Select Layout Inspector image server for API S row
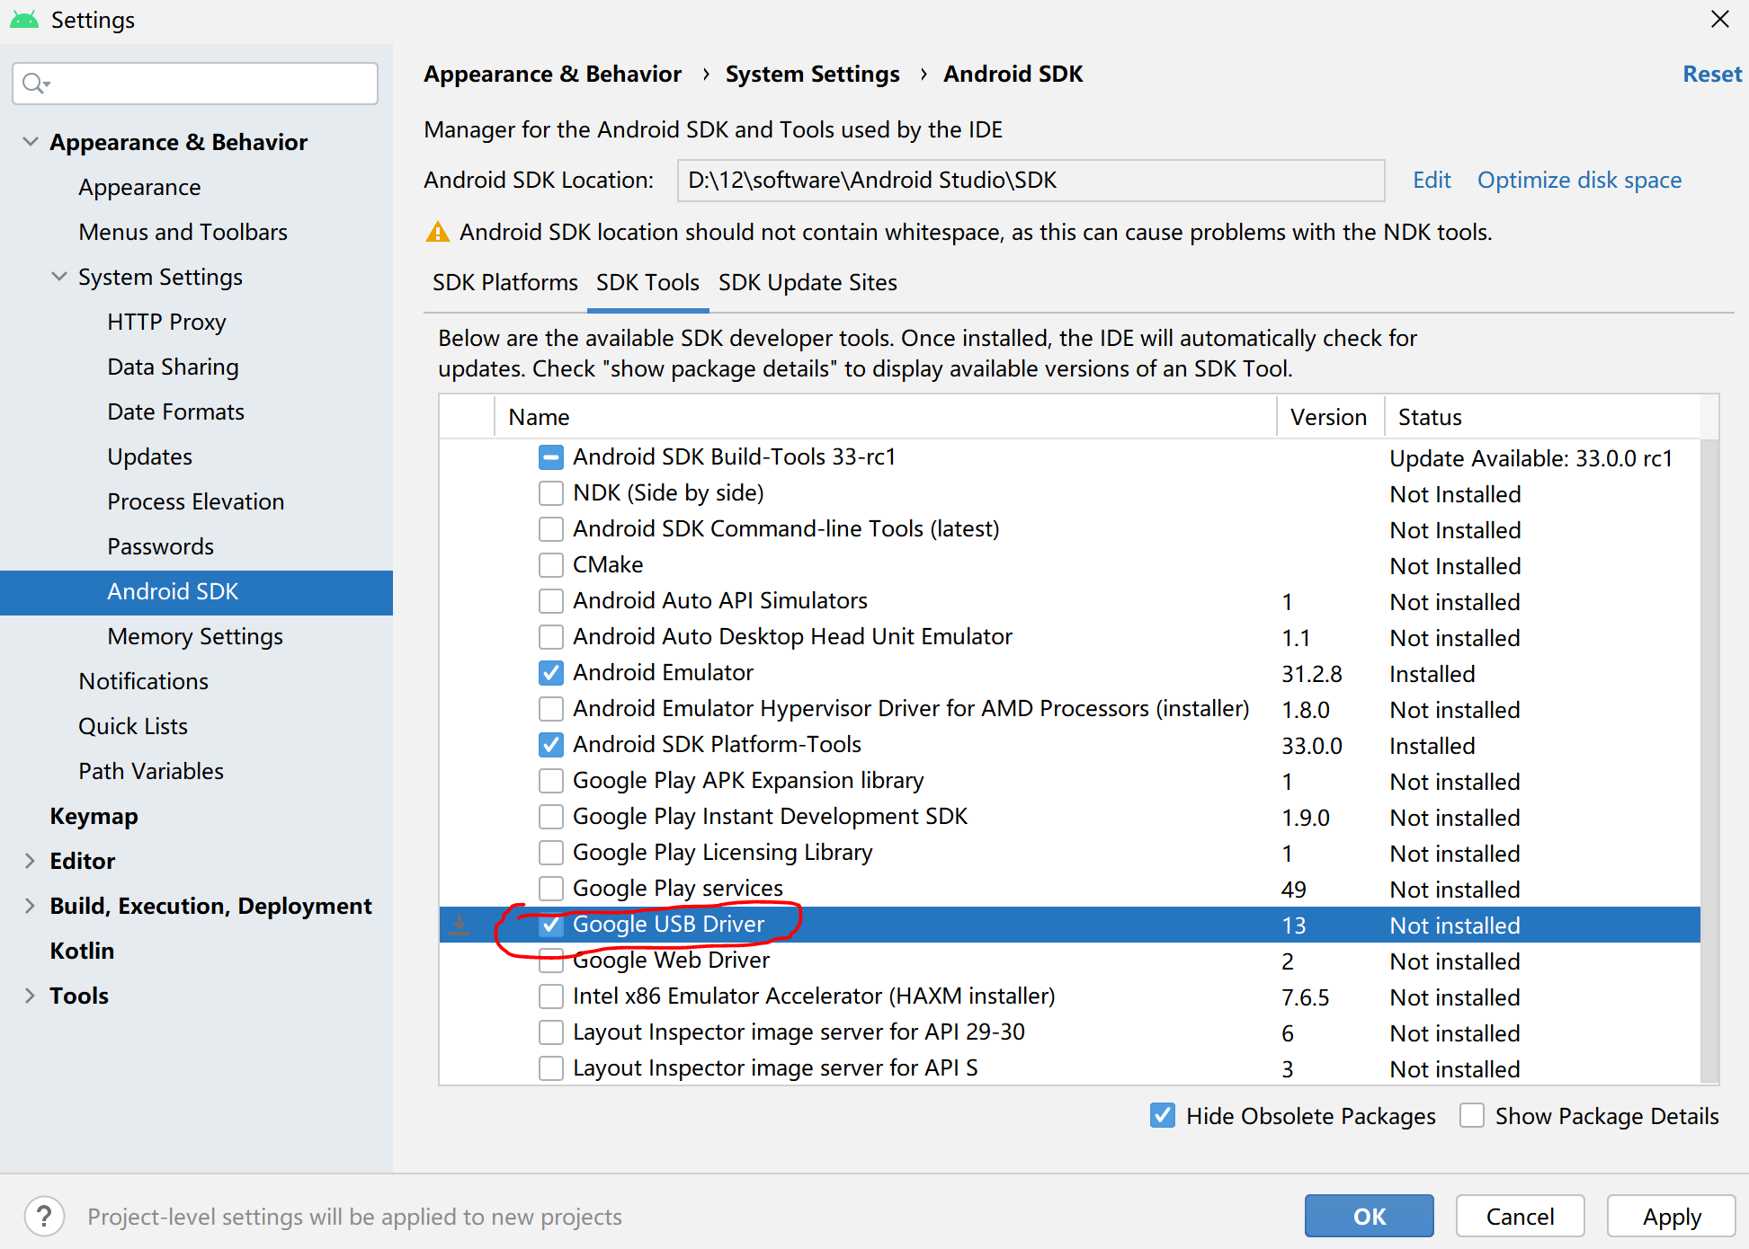The height and width of the screenshot is (1249, 1749). [x=1069, y=1068]
